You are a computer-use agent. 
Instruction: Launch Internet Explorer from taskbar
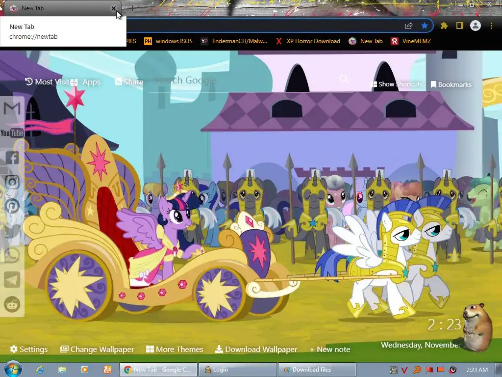[x=39, y=370]
